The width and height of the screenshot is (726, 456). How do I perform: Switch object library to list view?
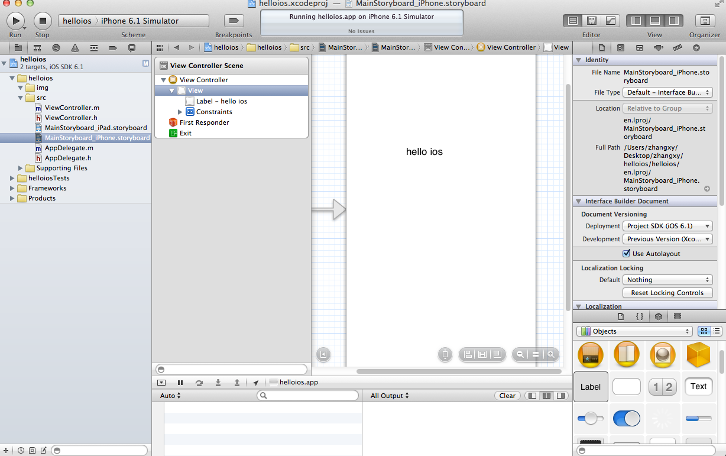(717, 331)
